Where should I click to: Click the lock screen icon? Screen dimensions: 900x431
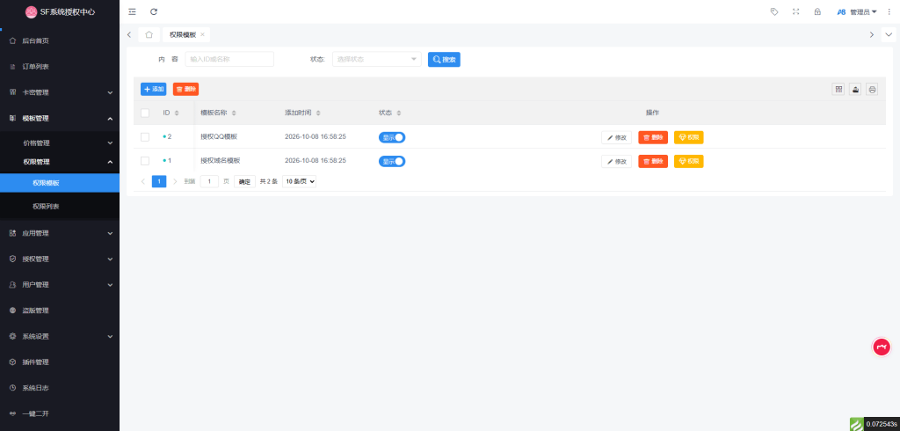817,11
